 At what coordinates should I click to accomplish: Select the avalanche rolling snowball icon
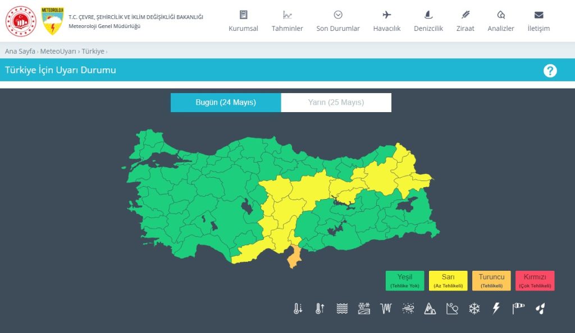[x=452, y=308]
